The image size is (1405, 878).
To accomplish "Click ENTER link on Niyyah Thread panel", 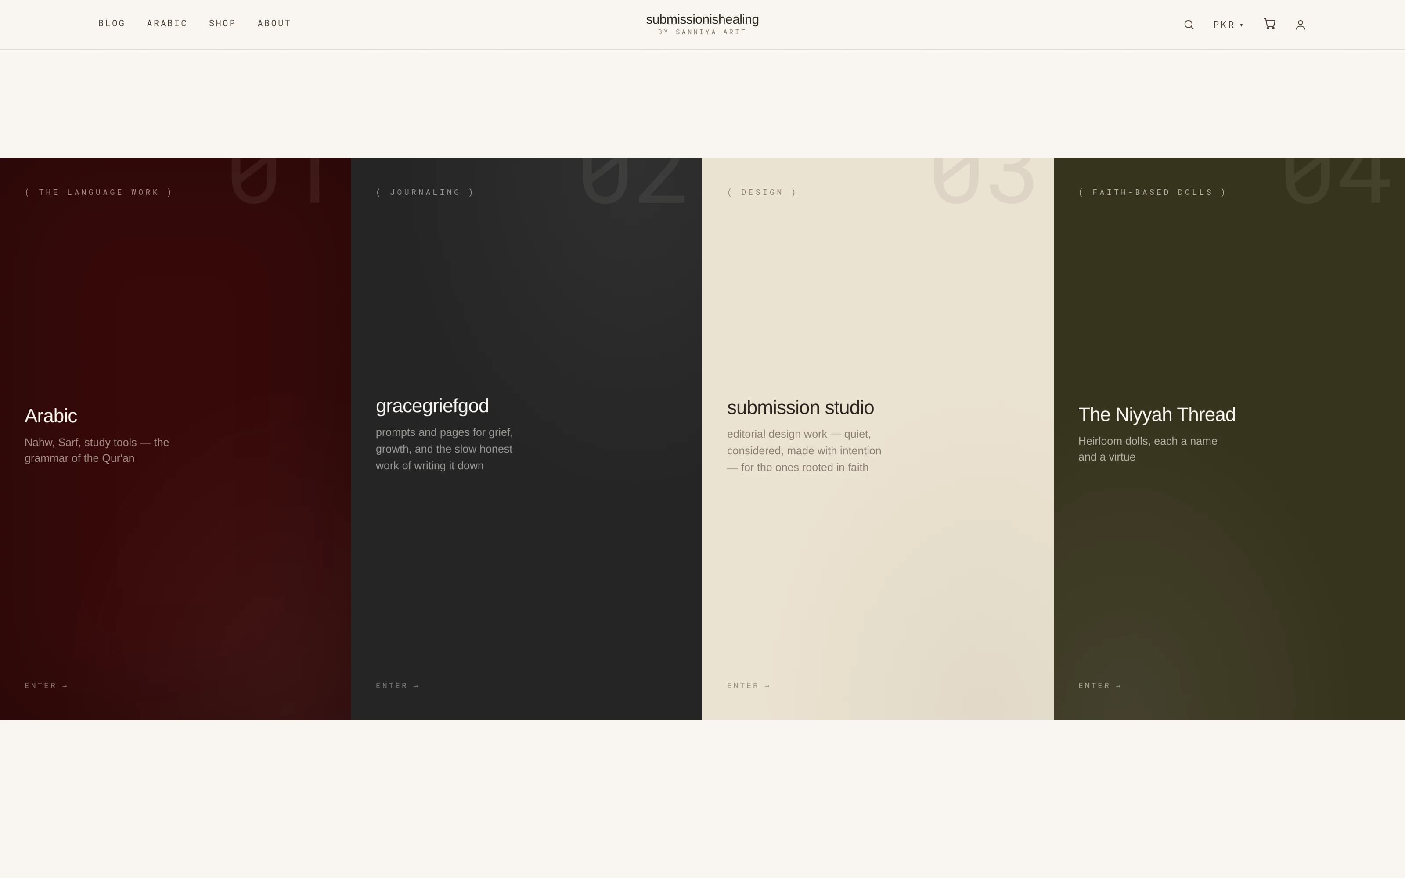I will pyautogui.click(x=1099, y=686).
